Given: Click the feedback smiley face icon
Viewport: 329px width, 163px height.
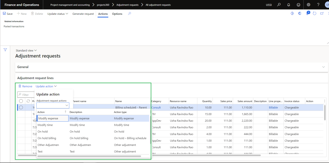Looking at the screenshot, I should click(298, 5).
